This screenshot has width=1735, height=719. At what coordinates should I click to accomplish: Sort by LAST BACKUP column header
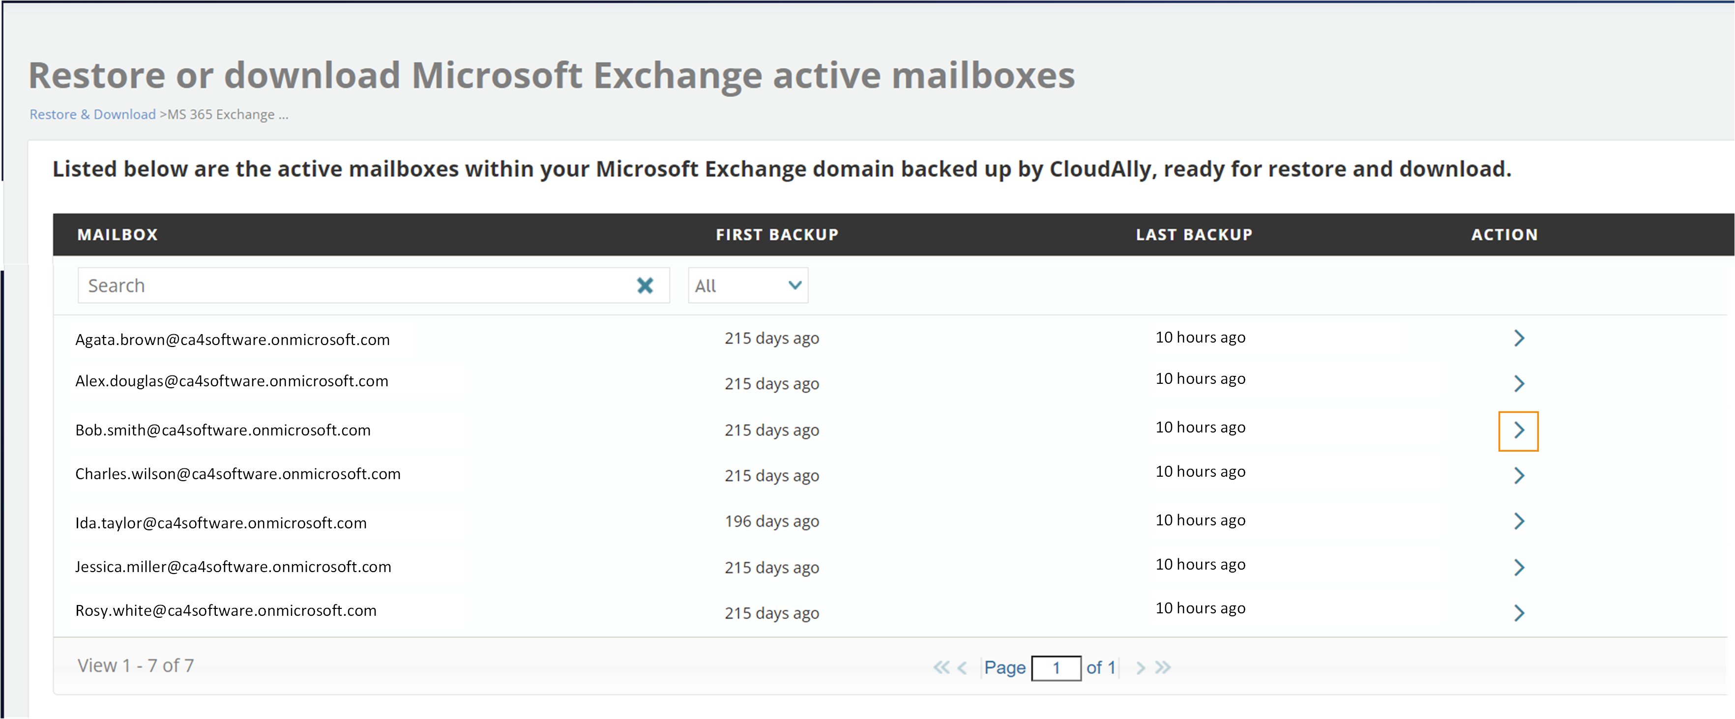pos(1194,235)
